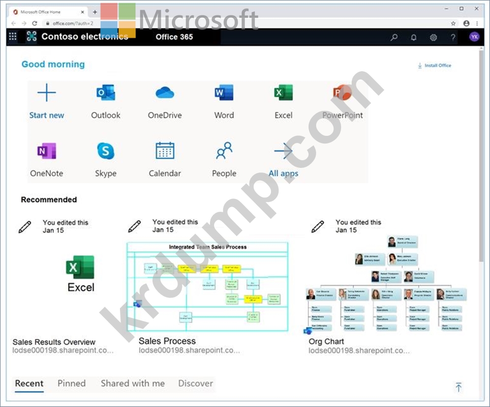Viewport: 490px width, 407px height.
Task: Click the Org Chart file name
Action: coord(326,341)
